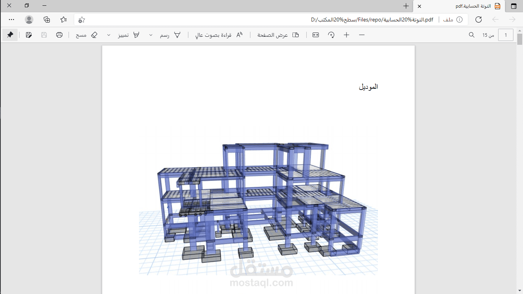Add this page to favorites
523x294 pixels.
pos(82,20)
